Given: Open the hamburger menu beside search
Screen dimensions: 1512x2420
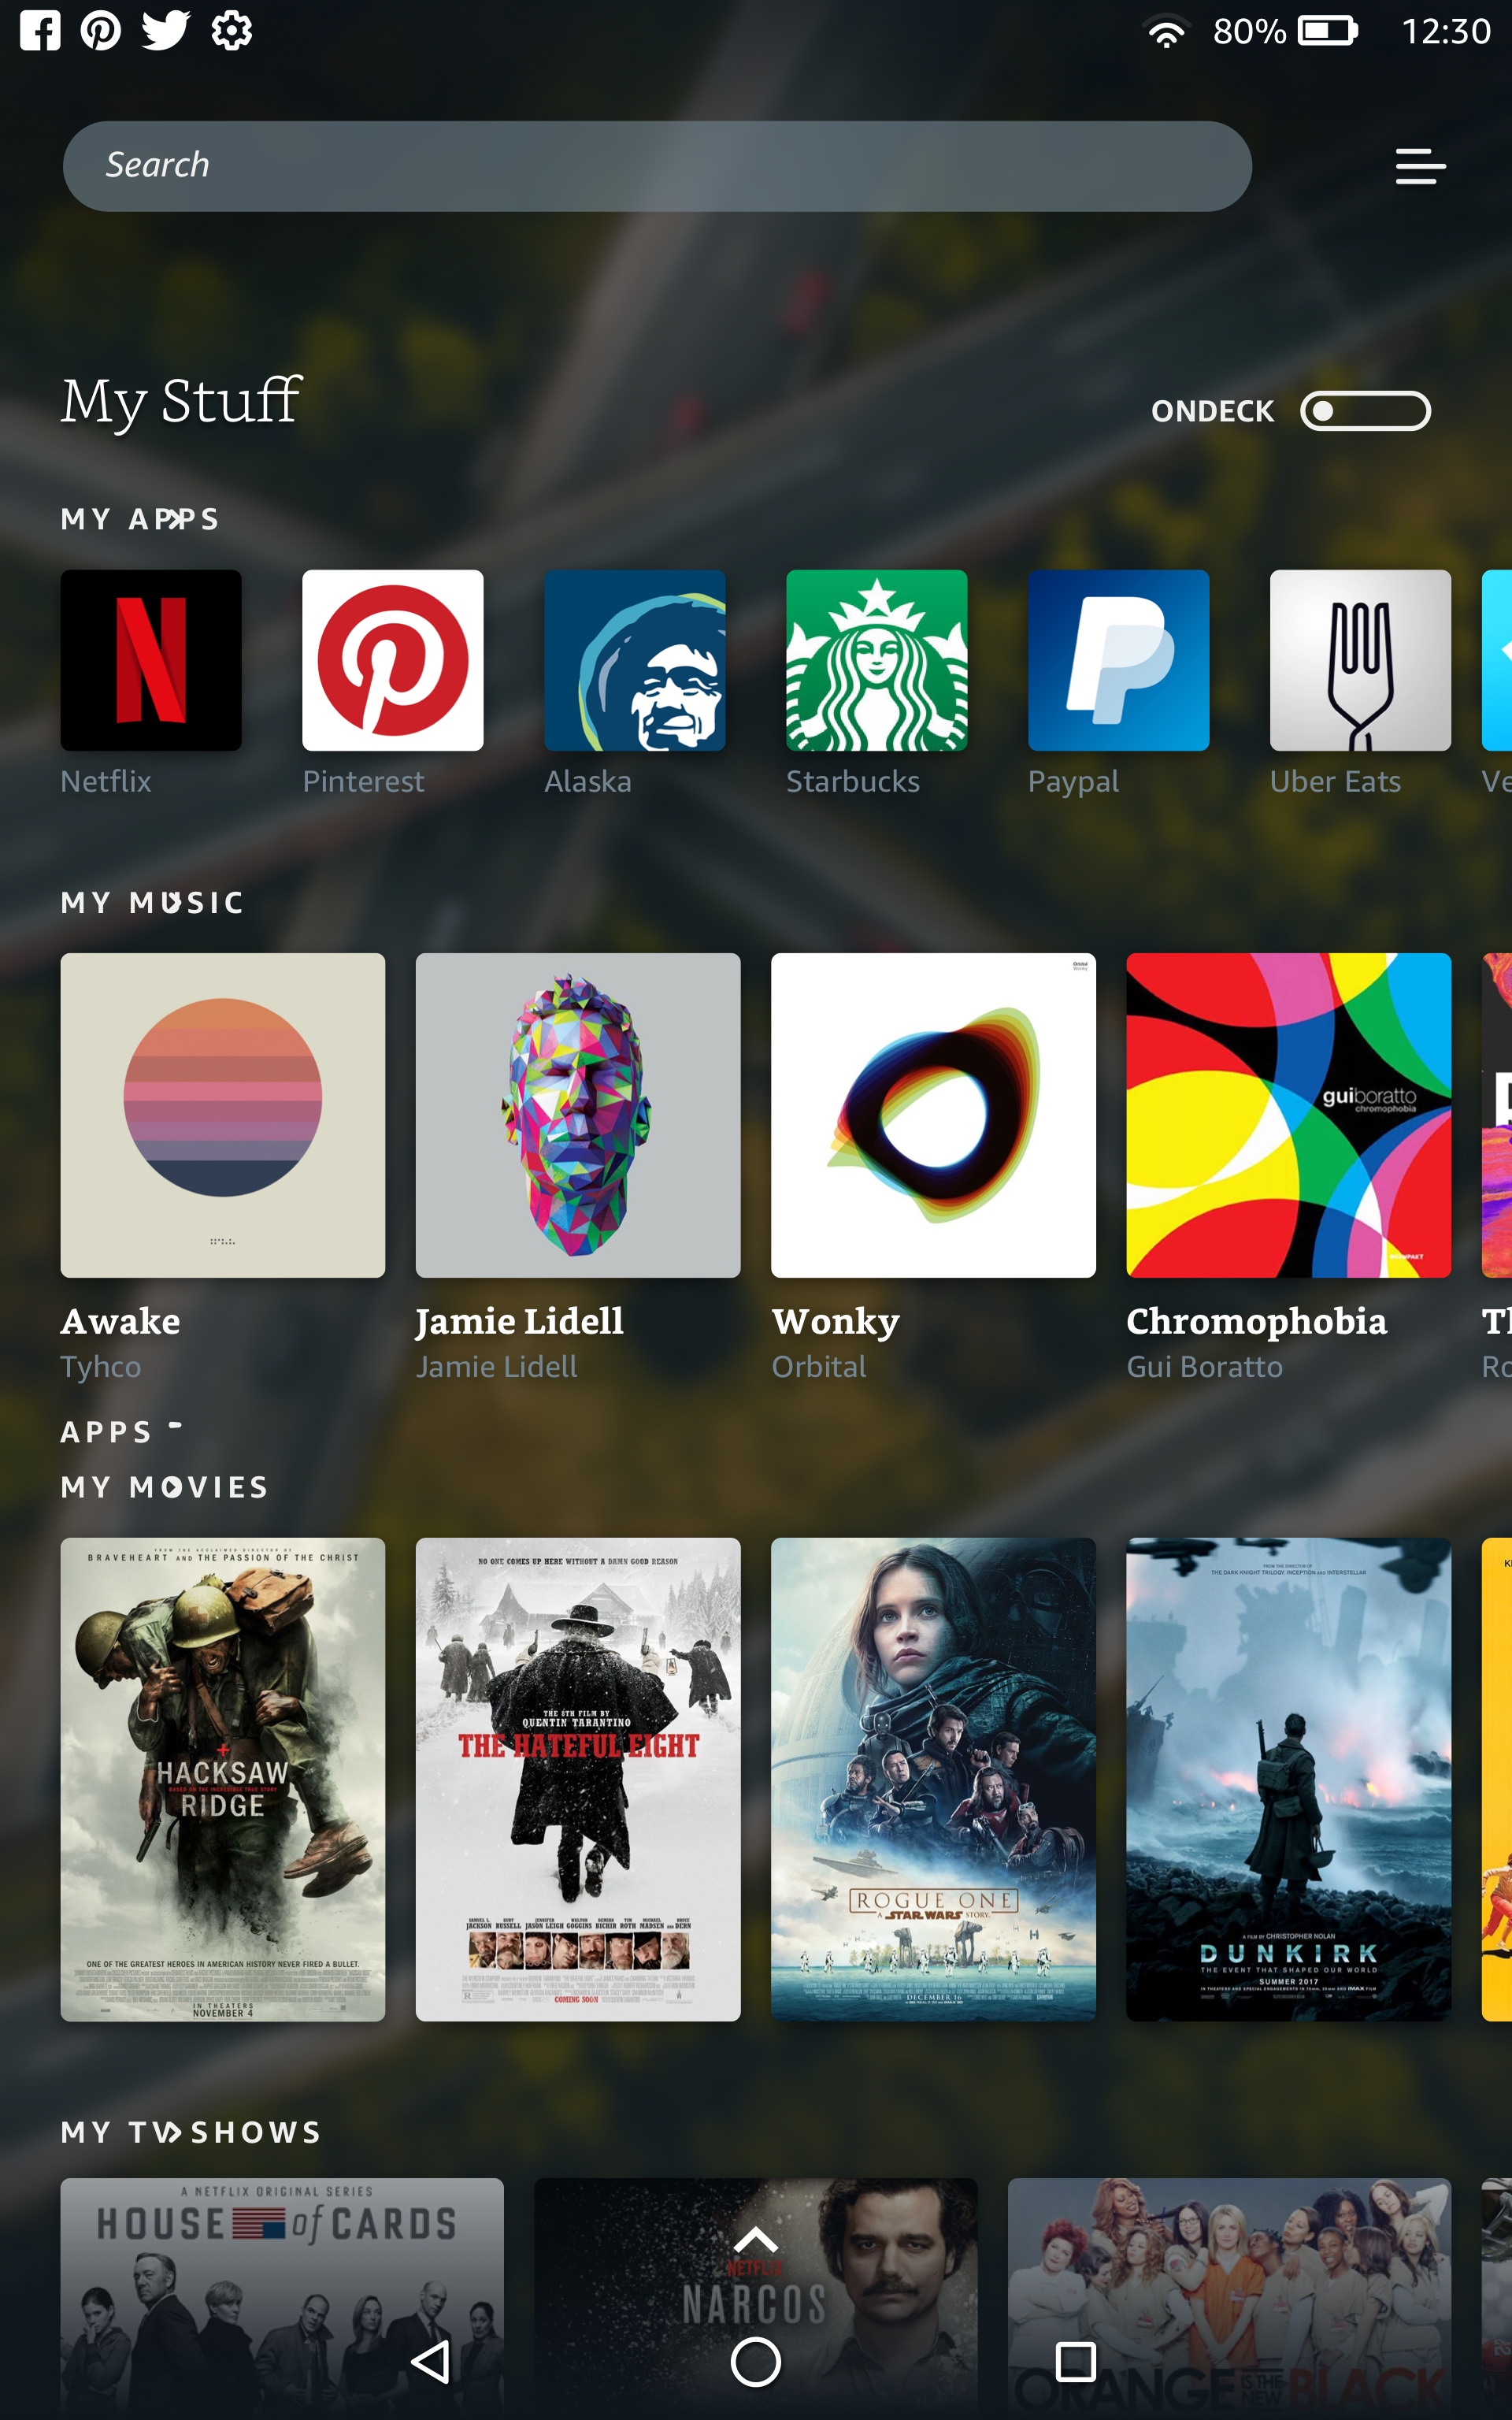Looking at the screenshot, I should point(1420,166).
